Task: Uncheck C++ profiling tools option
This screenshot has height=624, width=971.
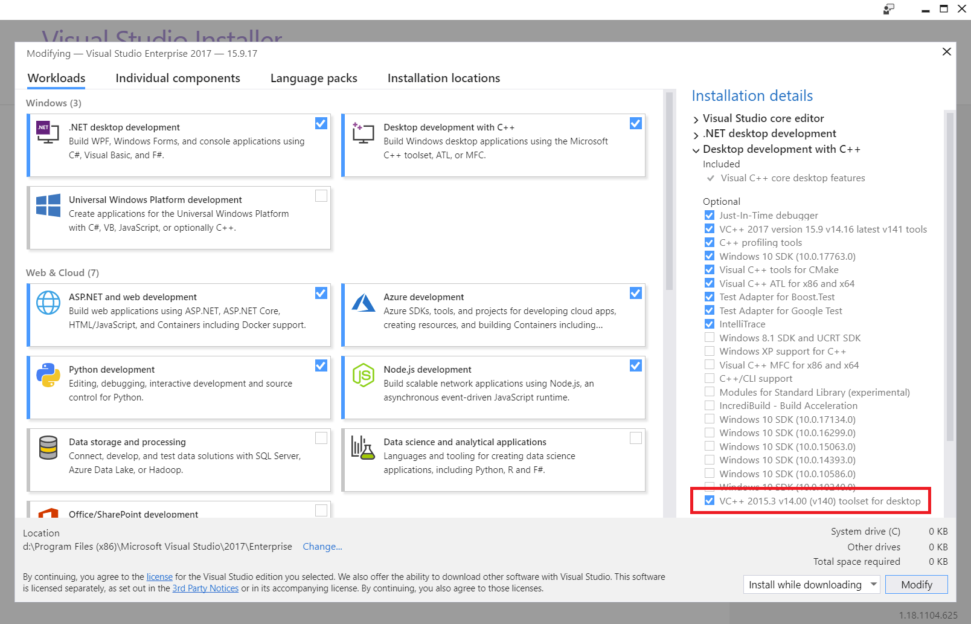Action: pyautogui.click(x=710, y=242)
